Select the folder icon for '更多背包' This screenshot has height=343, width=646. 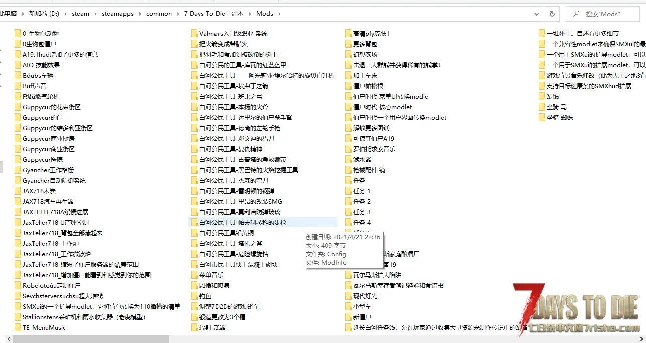tap(349, 44)
